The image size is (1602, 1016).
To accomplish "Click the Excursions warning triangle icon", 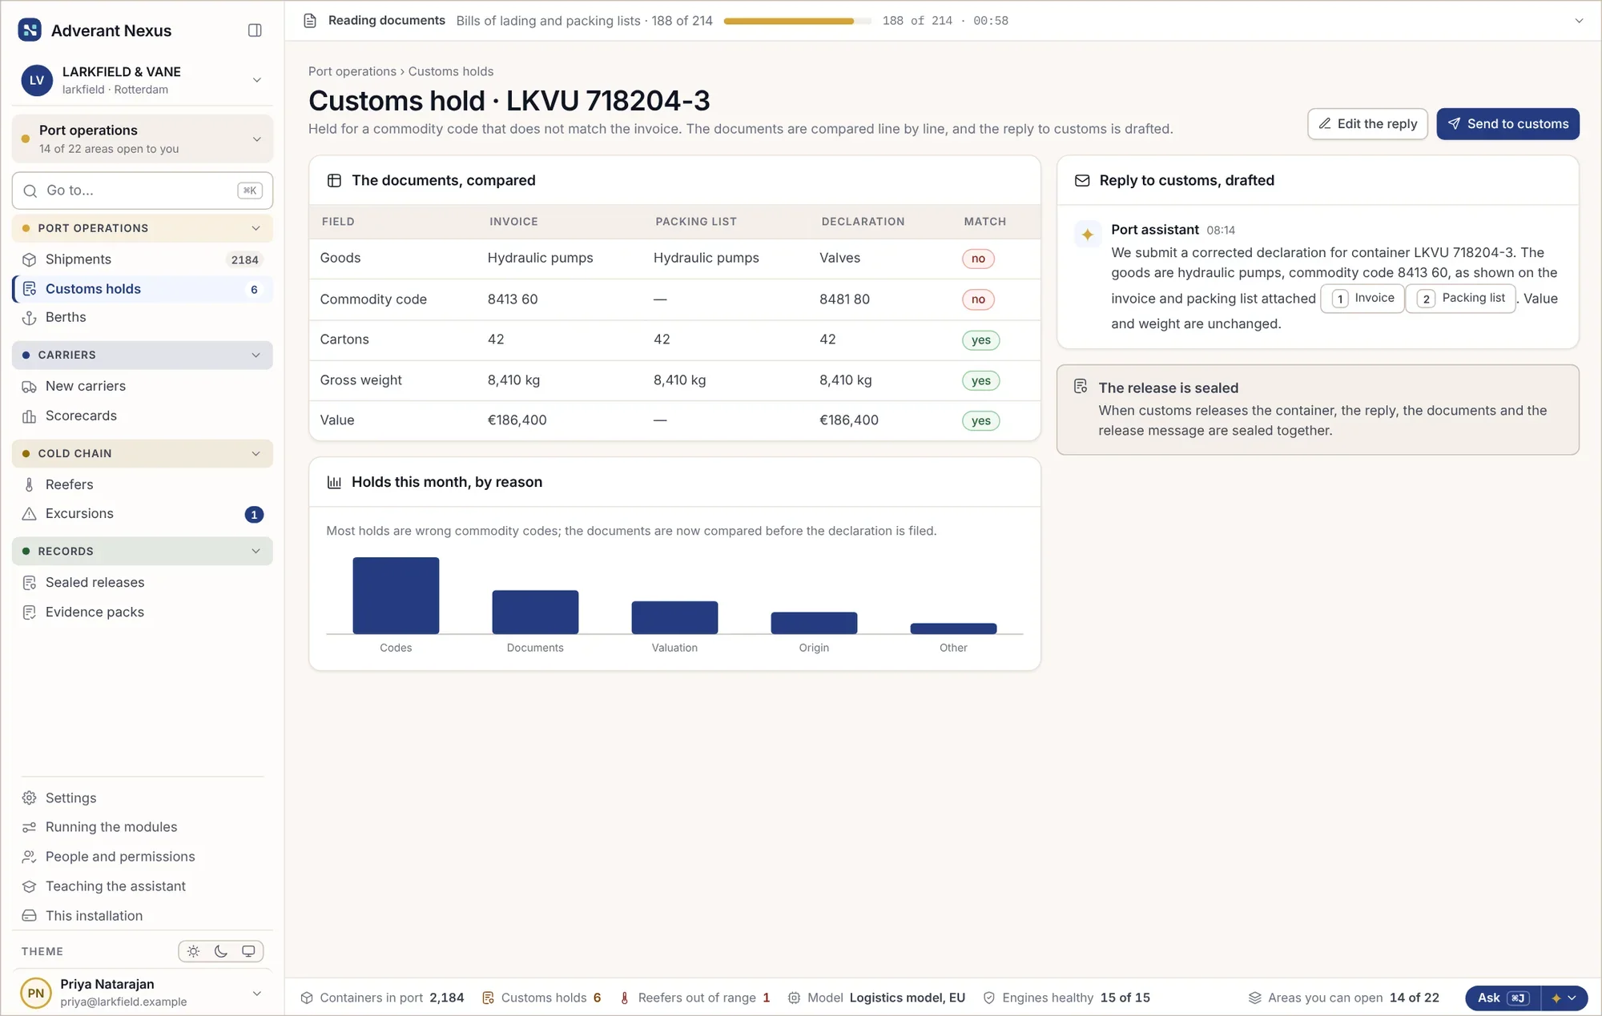I will coord(30,514).
